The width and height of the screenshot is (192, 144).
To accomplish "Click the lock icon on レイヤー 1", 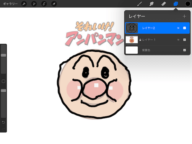I will pyautogui.click(x=140, y=40).
